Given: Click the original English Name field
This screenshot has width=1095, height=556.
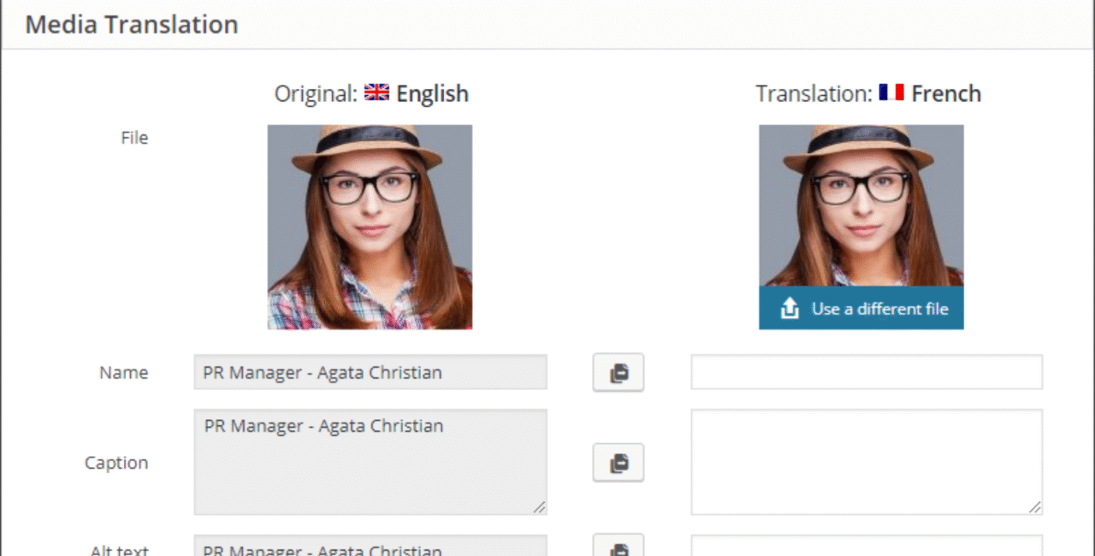Looking at the screenshot, I should pyautogui.click(x=370, y=372).
